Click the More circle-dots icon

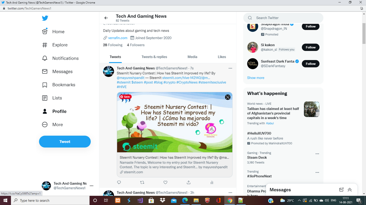[45, 124]
